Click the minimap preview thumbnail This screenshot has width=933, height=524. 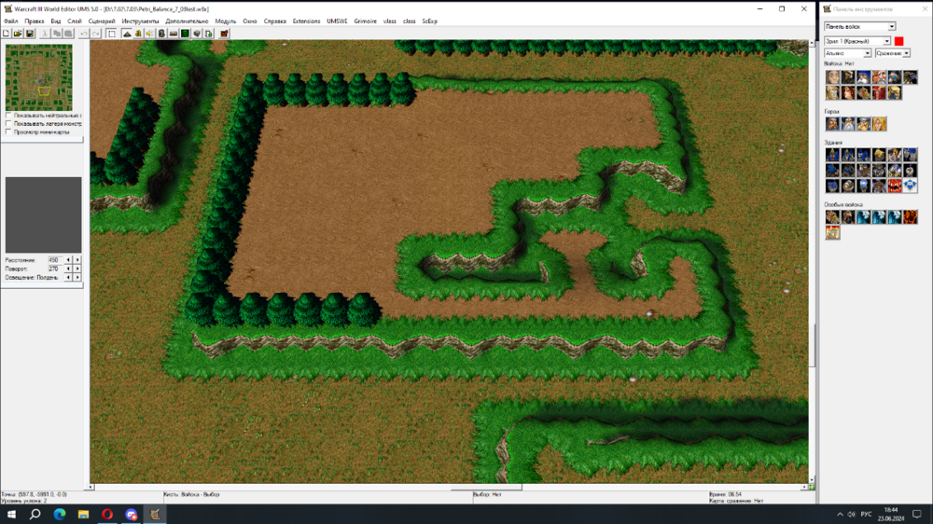(38, 77)
